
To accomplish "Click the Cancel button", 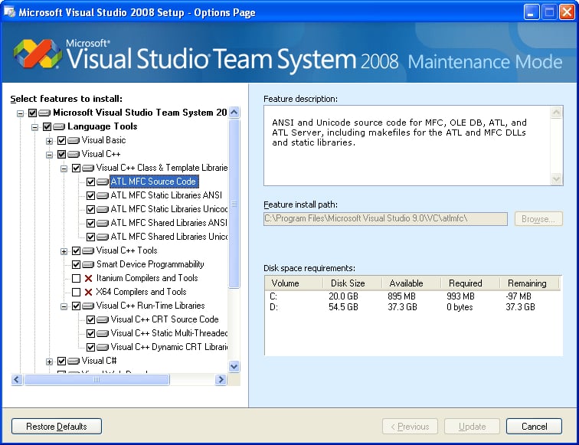I will (534, 427).
